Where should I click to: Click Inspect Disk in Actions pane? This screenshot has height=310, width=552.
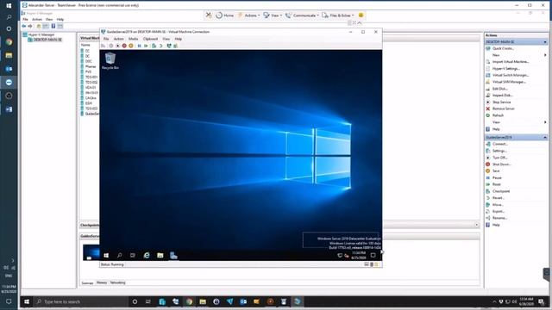502,96
